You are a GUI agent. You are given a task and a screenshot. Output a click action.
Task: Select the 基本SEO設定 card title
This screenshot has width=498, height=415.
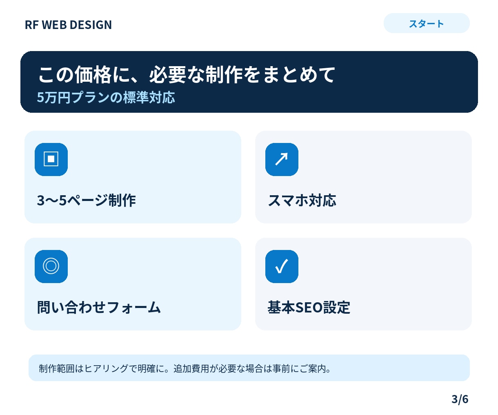(309, 307)
